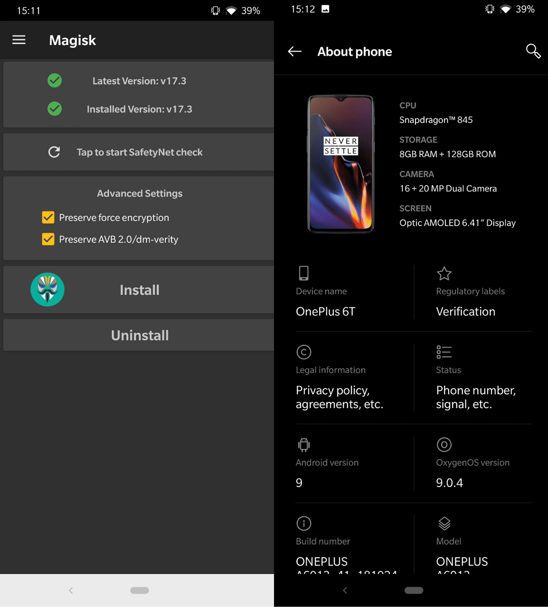The width and height of the screenshot is (548, 607).
Task: Tap the OnePlus 6T phone image
Action: point(340,164)
